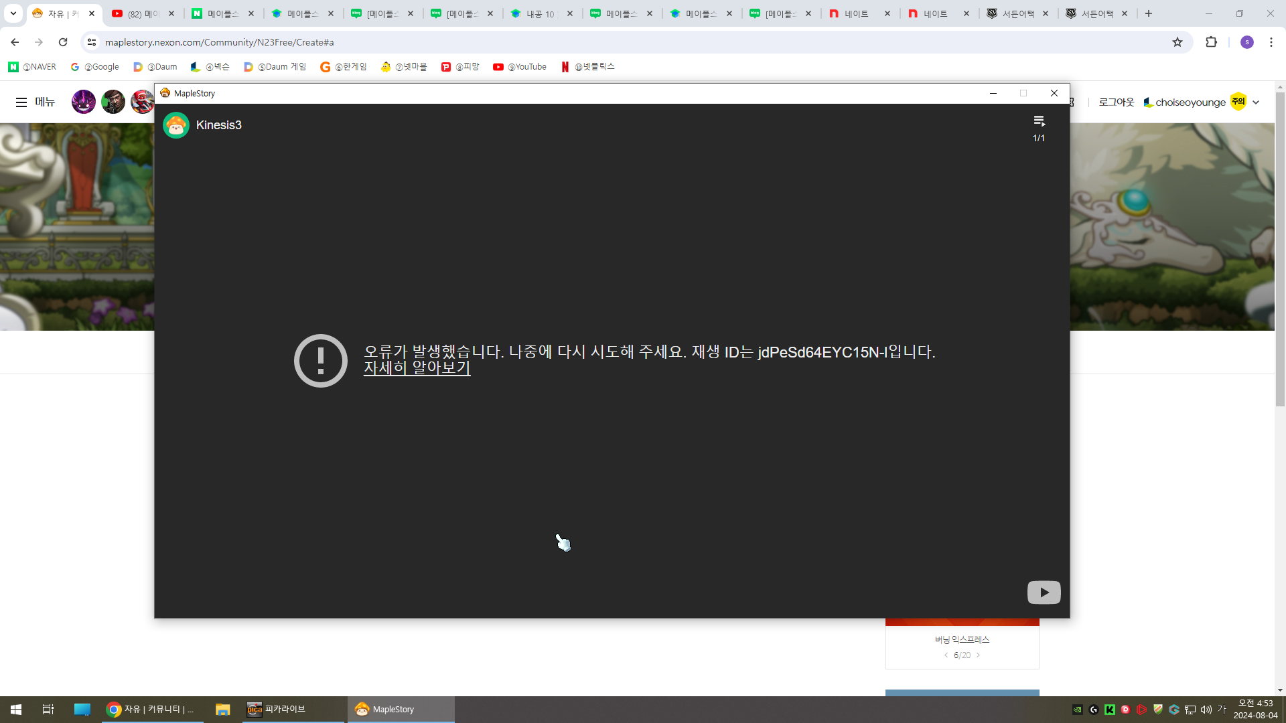Open the 피망 bookmark

(x=461, y=67)
